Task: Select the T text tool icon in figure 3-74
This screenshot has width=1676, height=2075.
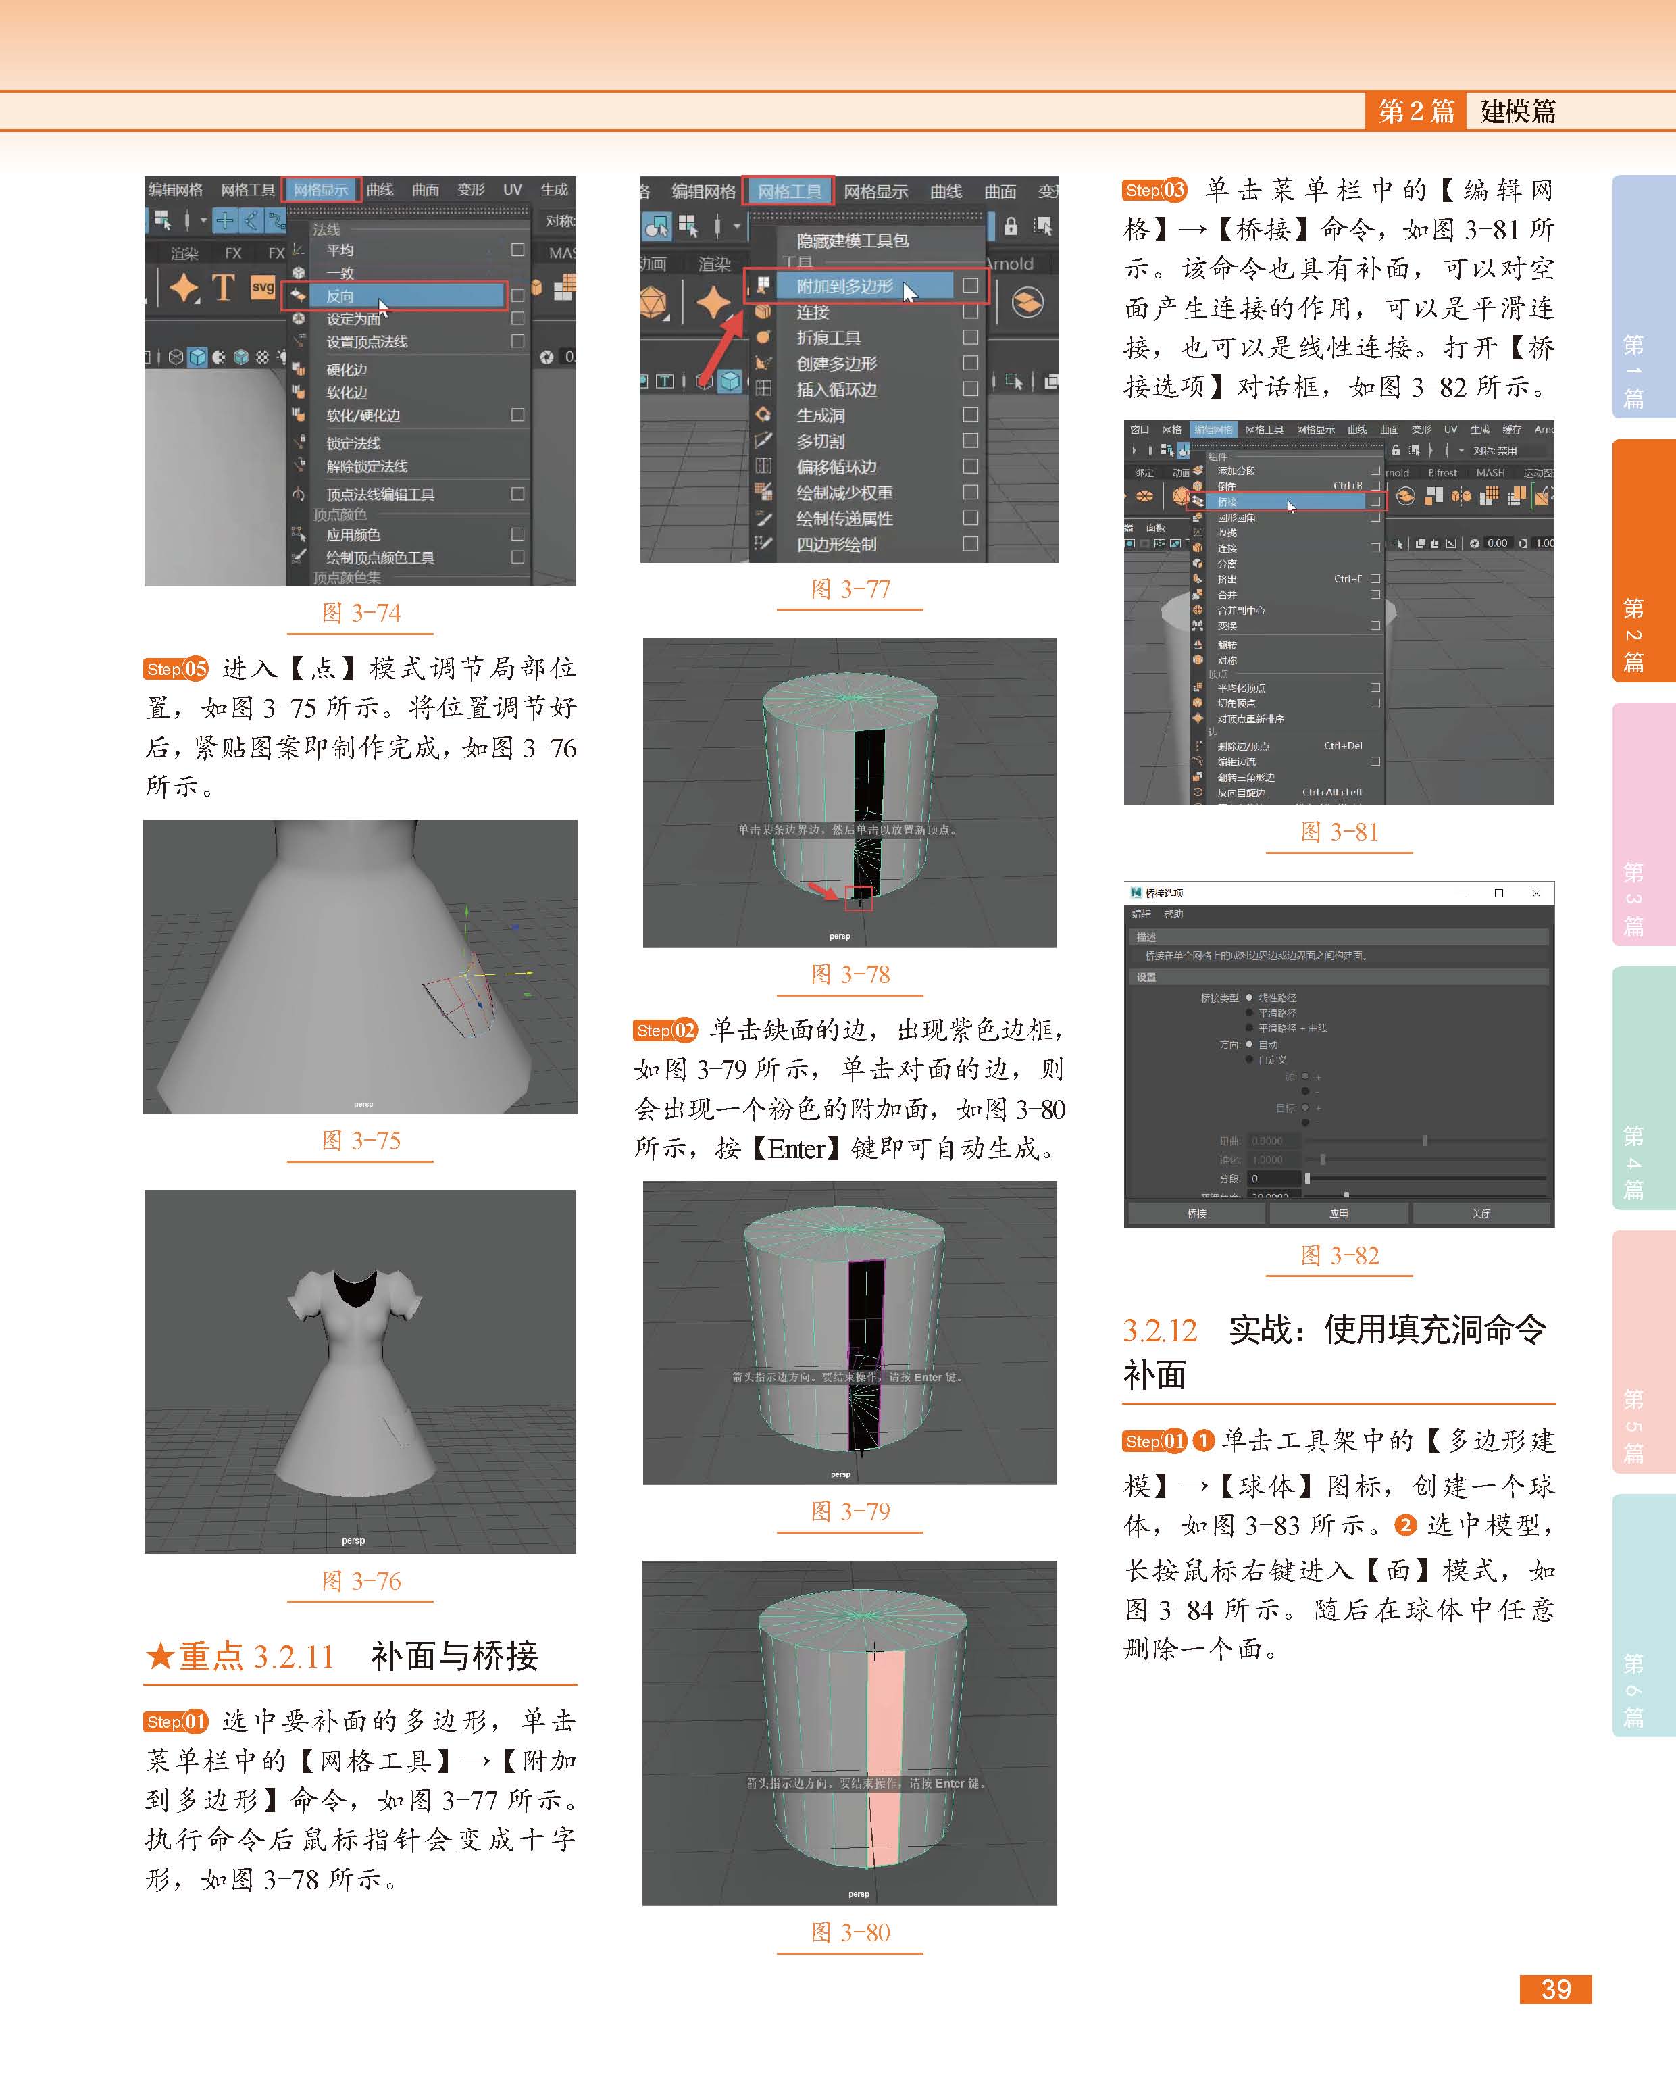Action: click(223, 288)
